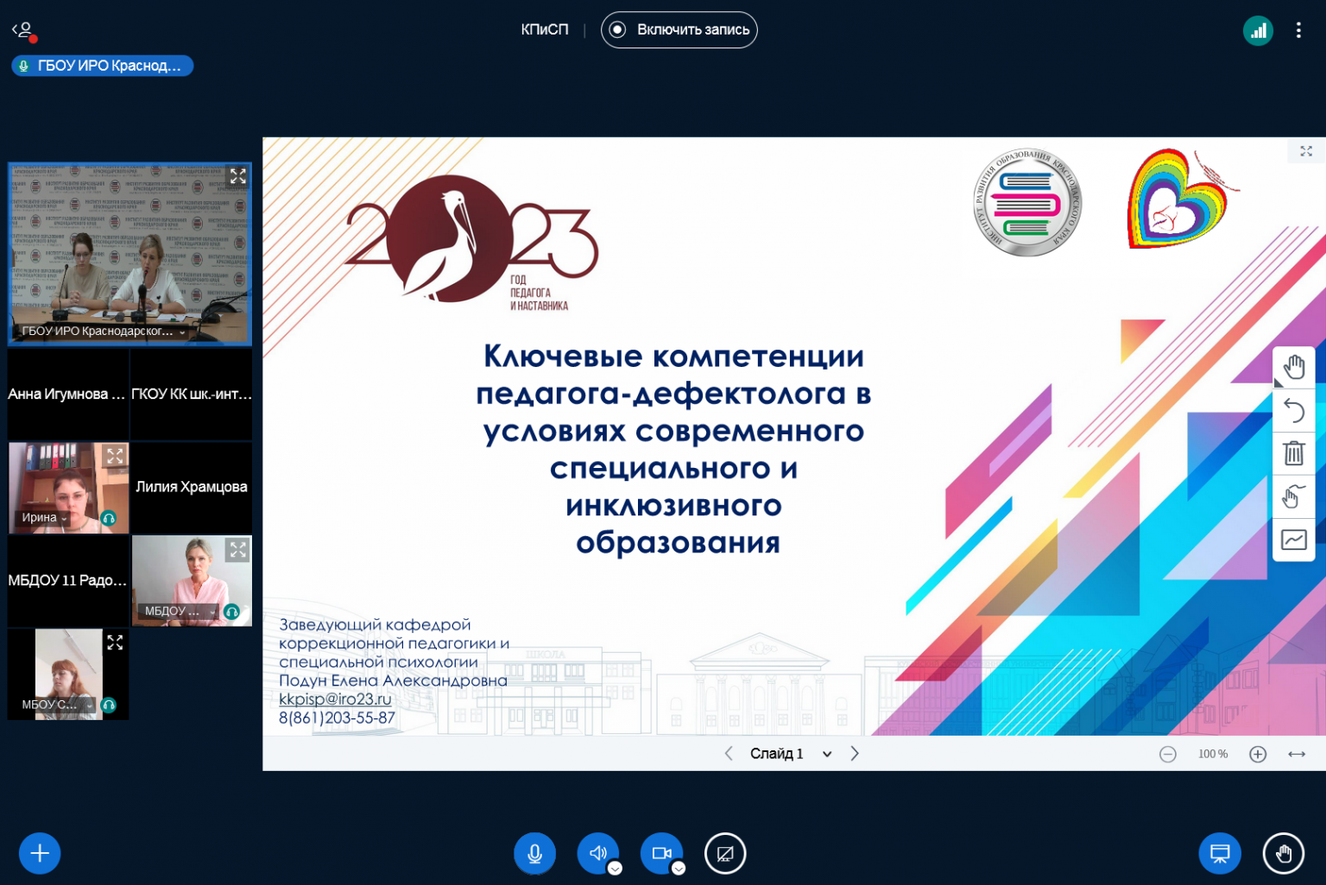Open the connection signal quality indicator
The height and width of the screenshot is (885, 1326).
(x=1258, y=31)
